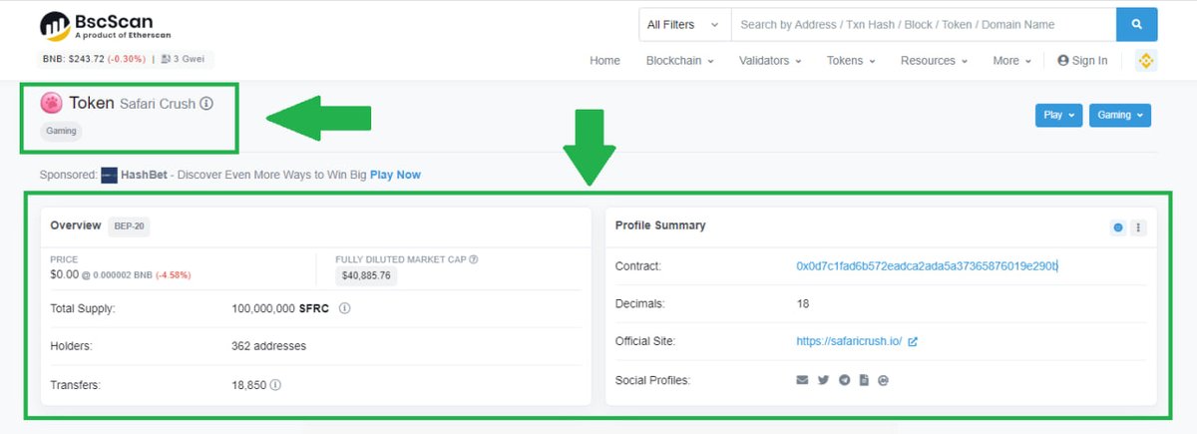Click the BNB chain icon next to Sign In
Image resolution: width=1197 pixels, height=434 pixels.
pos(1146,61)
